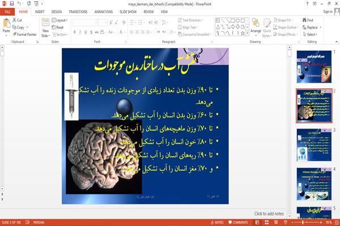The height and width of the screenshot is (226, 340).
Task: Click the Copy button
Action: pos(19,27)
